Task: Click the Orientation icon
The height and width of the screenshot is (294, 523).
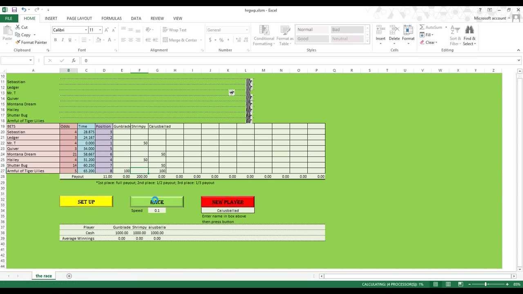Action: pyautogui.click(x=149, y=30)
